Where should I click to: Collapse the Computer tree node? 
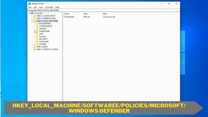point(29,13)
